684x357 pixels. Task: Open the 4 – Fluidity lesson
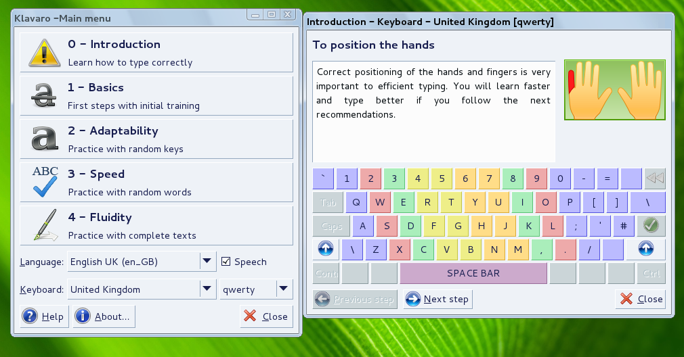point(156,226)
